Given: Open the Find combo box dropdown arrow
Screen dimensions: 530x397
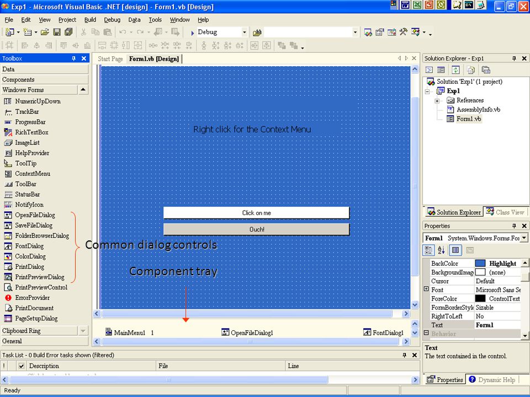Looking at the screenshot, I should click(355, 33).
